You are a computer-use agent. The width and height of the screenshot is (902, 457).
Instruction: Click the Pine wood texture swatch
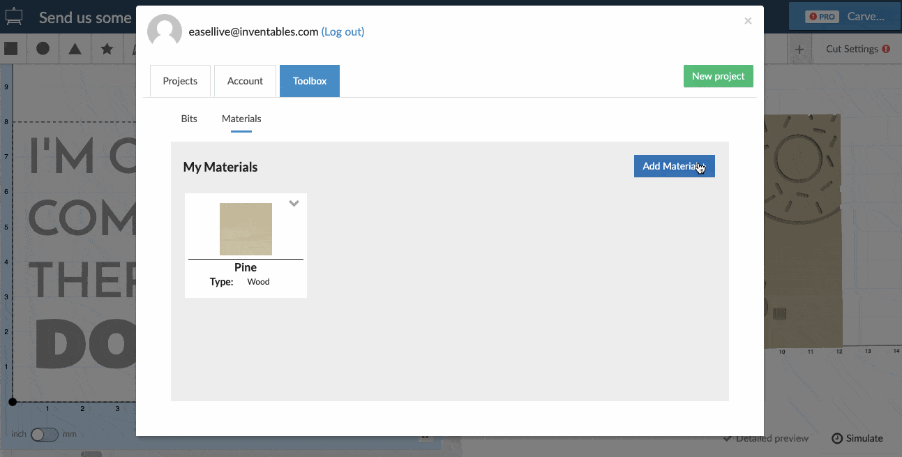[x=246, y=229]
